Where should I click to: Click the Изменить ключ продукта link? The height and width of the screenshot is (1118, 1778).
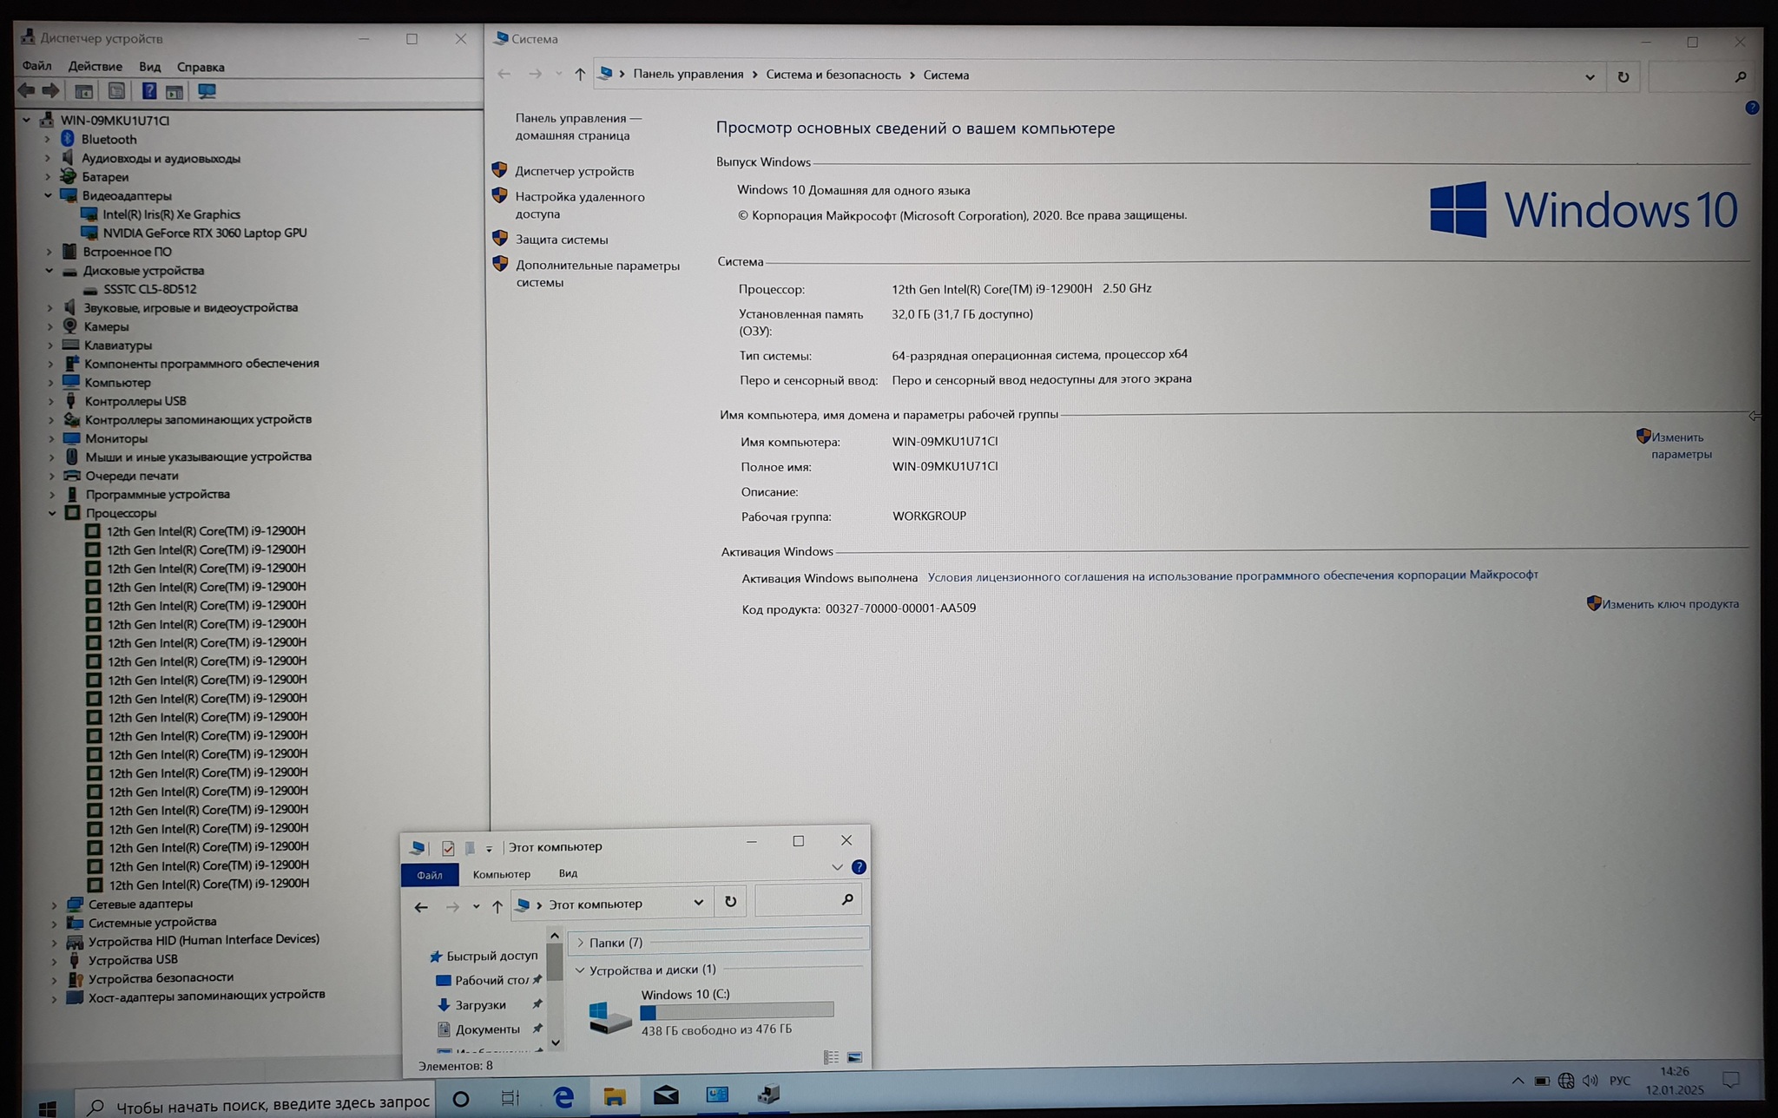click(1669, 604)
